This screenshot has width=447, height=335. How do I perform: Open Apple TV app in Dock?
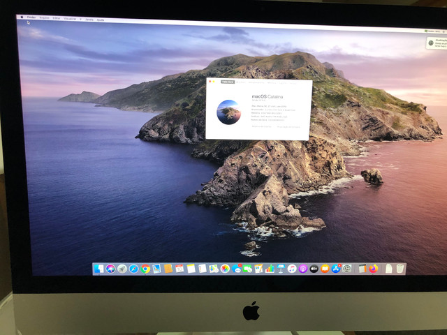(x=314, y=268)
